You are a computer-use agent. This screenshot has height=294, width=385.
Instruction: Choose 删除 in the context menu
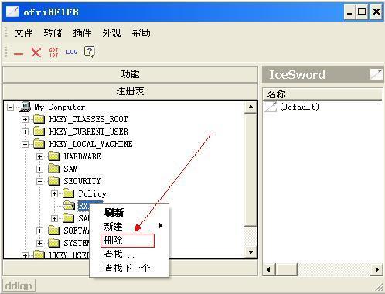point(129,241)
